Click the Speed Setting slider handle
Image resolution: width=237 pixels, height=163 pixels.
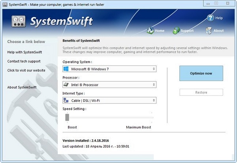tap(67, 117)
